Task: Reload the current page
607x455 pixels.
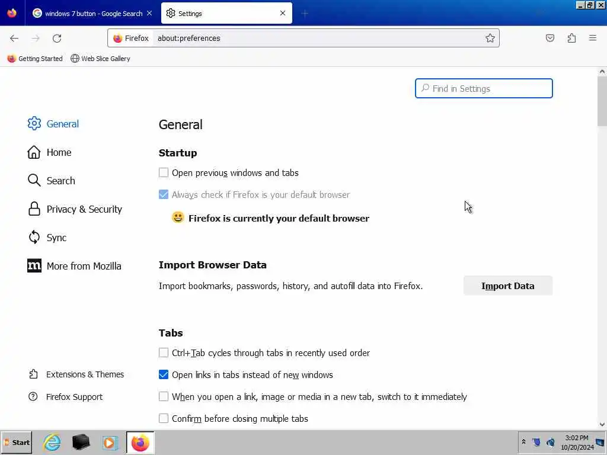Action: 57,39
